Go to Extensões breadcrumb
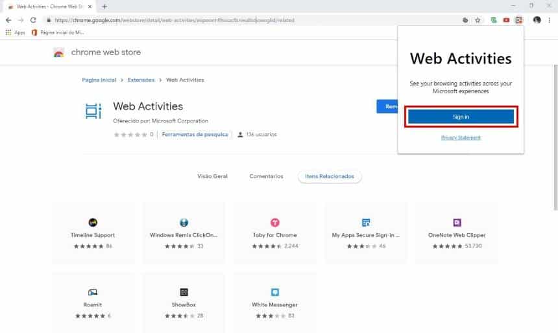 (141, 80)
